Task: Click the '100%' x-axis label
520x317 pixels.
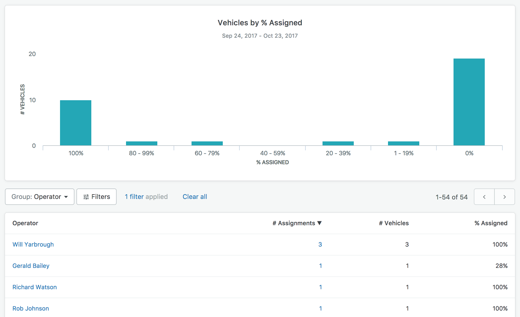Action: tap(76, 153)
